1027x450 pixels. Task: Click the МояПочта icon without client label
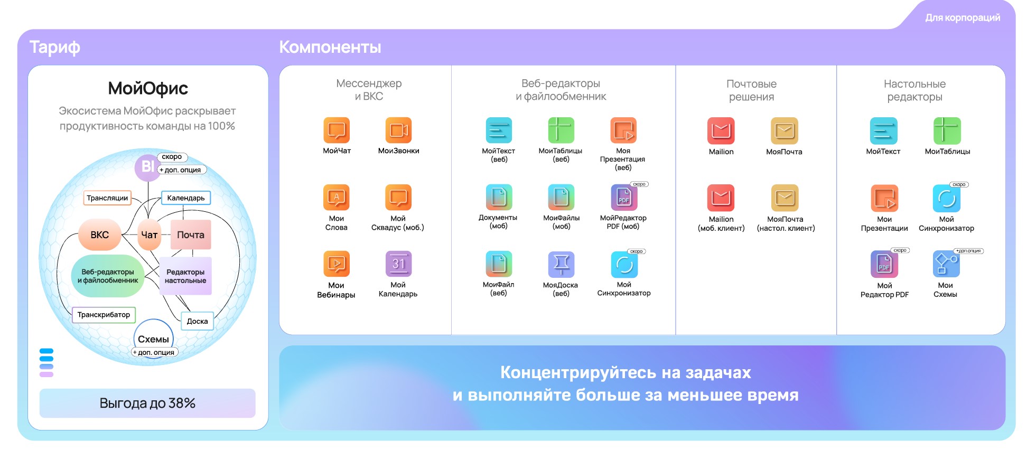coord(785,130)
